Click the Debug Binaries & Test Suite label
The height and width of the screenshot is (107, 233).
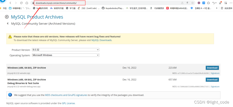pyautogui.click(x=23, y=83)
